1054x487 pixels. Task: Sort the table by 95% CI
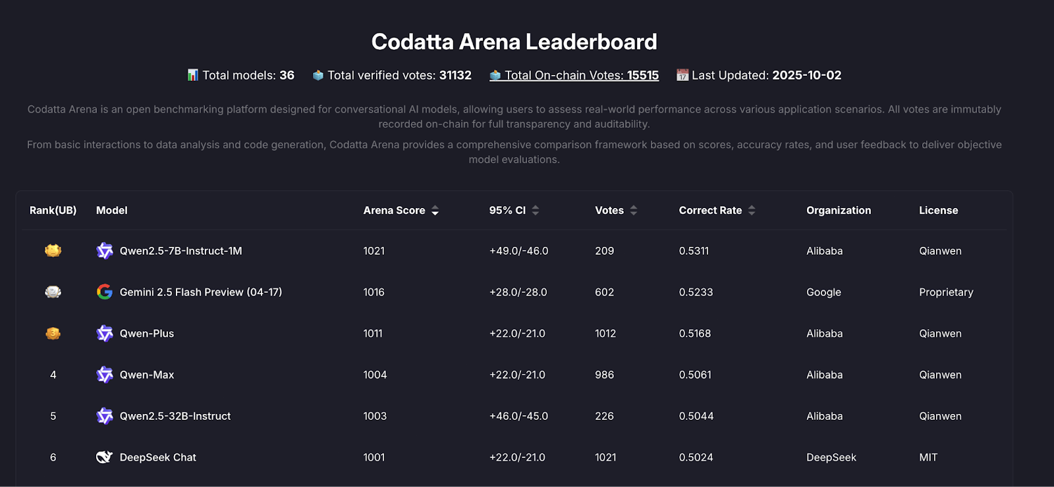[536, 211]
